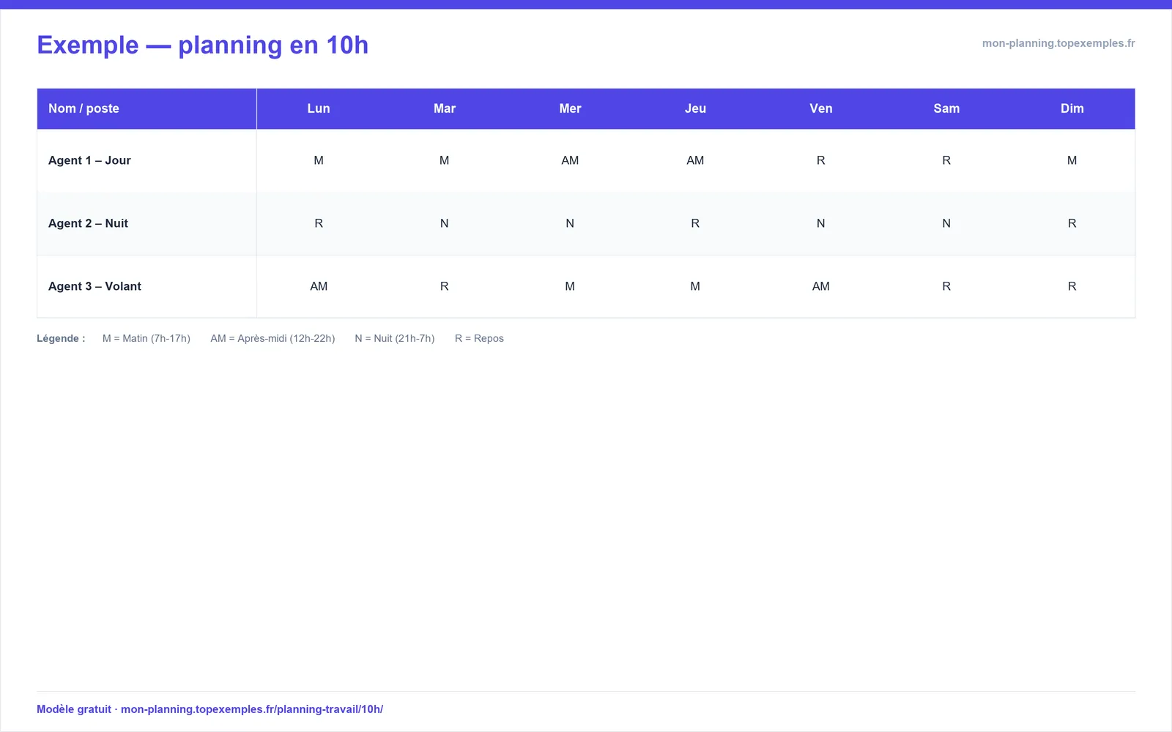This screenshot has height=732, width=1172.
Task: Select Agent 3 Sam cell 'R'
Action: pyautogui.click(x=946, y=286)
